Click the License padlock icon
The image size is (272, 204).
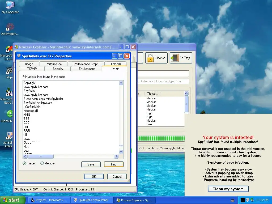coord(150,58)
